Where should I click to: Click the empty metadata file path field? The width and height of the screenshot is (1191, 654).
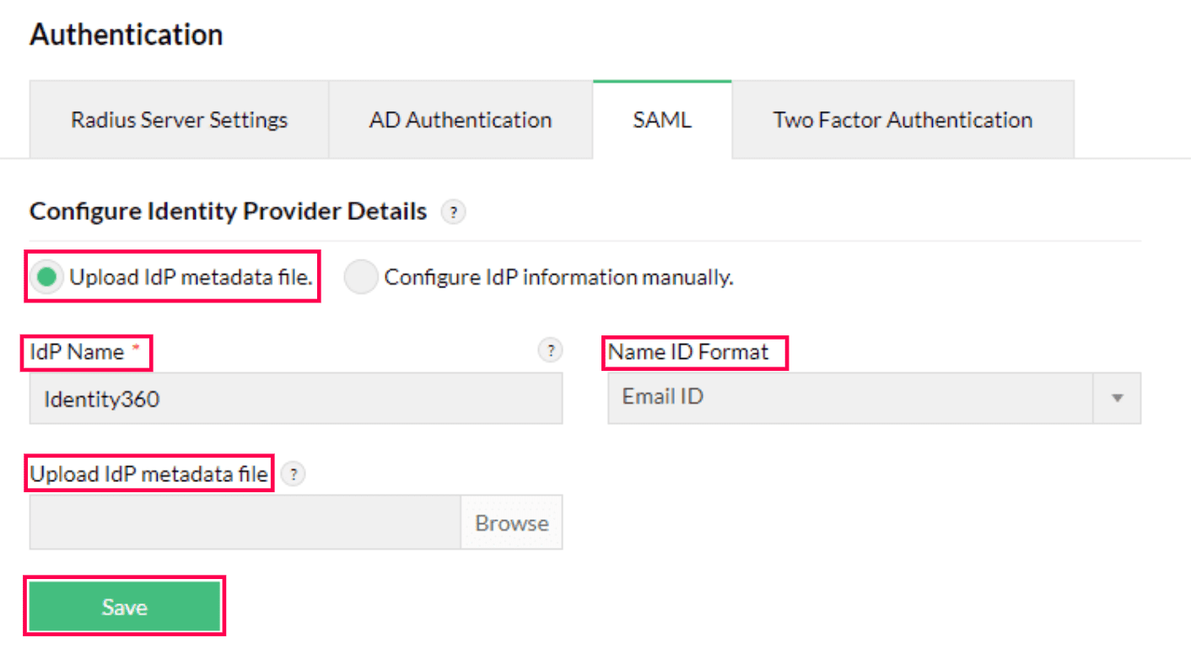(x=245, y=522)
